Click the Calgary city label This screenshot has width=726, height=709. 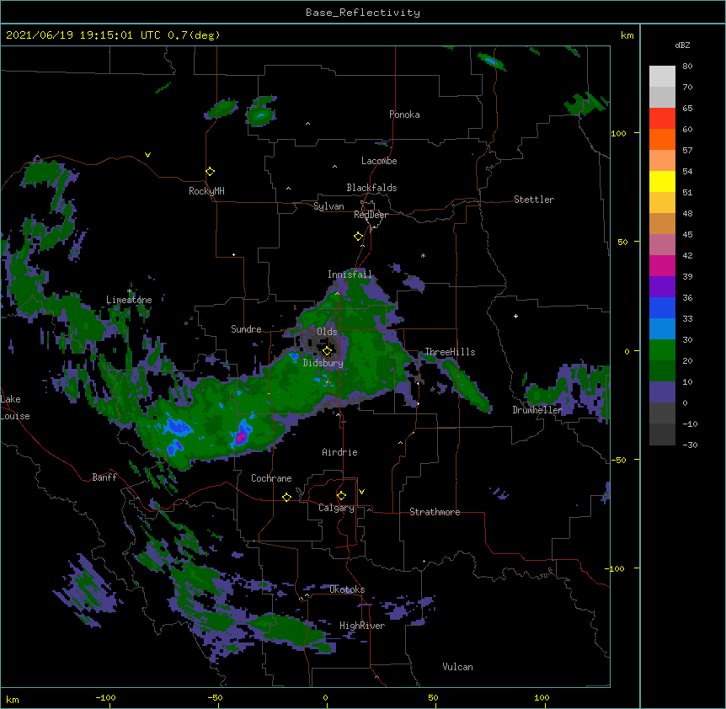pyautogui.click(x=336, y=508)
